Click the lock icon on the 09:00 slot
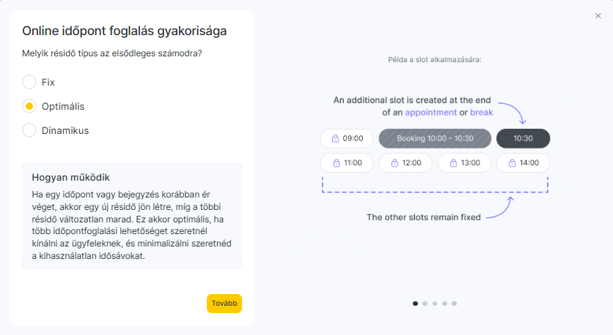Viewport: 613px width, 335px height. (x=335, y=138)
